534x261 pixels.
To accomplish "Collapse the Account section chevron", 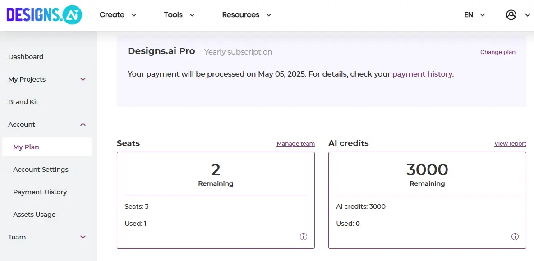I will click(x=83, y=124).
